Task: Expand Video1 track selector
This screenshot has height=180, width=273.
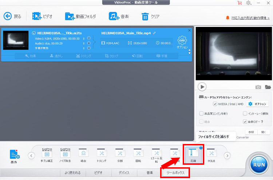Action: click(84, 39)
